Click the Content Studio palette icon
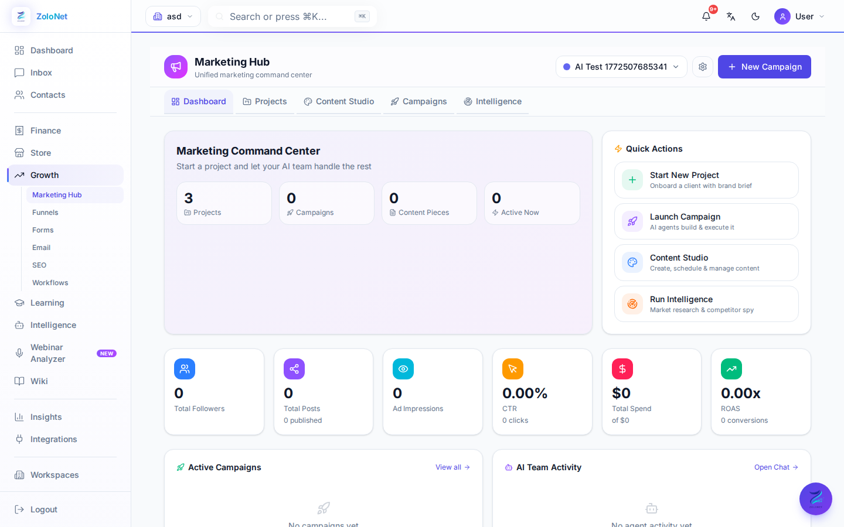844x527 pixels. (x=632, y=262)
